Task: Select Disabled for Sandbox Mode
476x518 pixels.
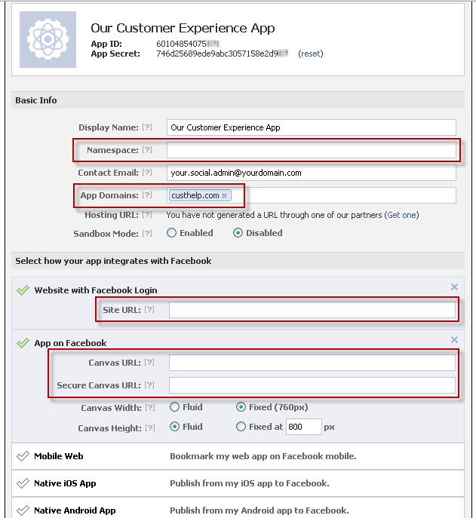Action: pos(238,233)
